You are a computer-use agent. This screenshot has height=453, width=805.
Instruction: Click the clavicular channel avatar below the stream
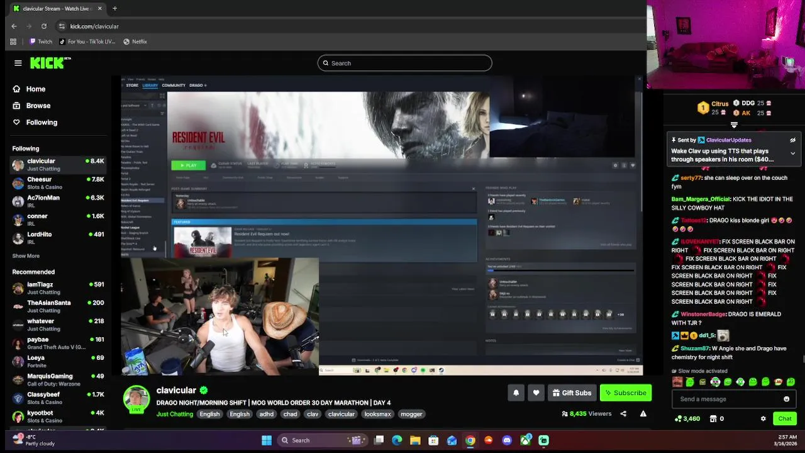pos(136,400)
